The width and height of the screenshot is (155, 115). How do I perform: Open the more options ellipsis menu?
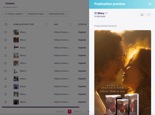pos(149,15)
